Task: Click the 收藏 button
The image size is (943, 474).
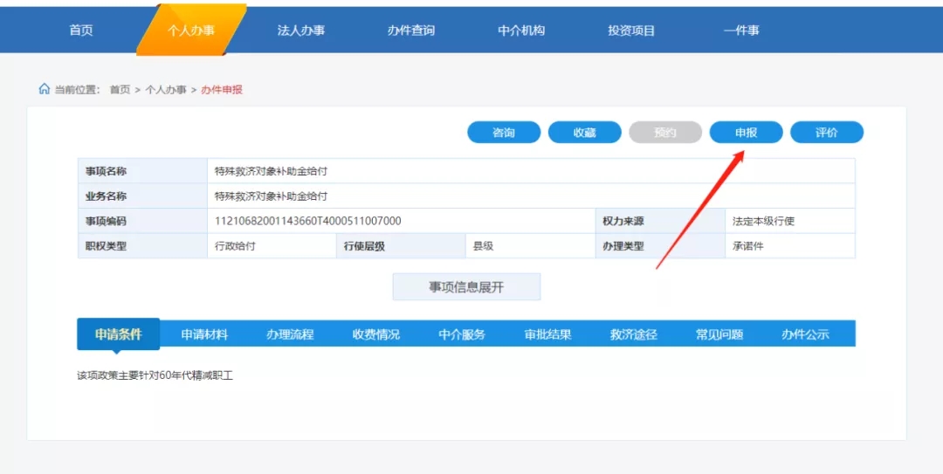Action: (x=584, y=133)
